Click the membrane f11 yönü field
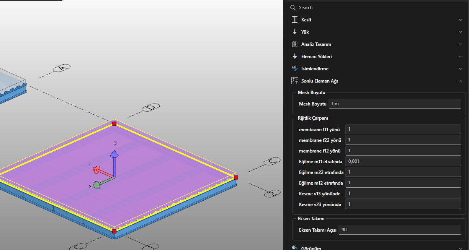Screen dimensions: 469x250 click(x=403, y=130)
